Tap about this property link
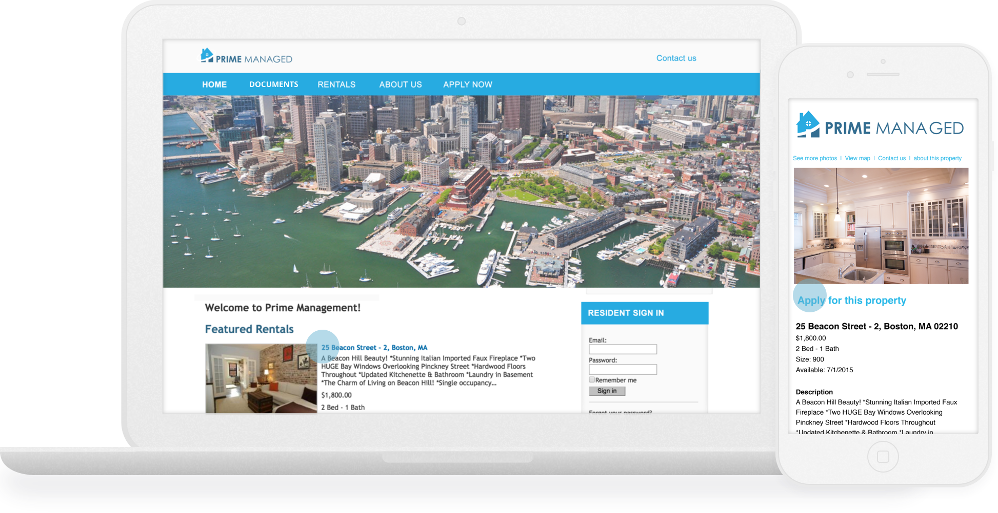998x513 pixels. pyautogui.click(x=937, y=158)
